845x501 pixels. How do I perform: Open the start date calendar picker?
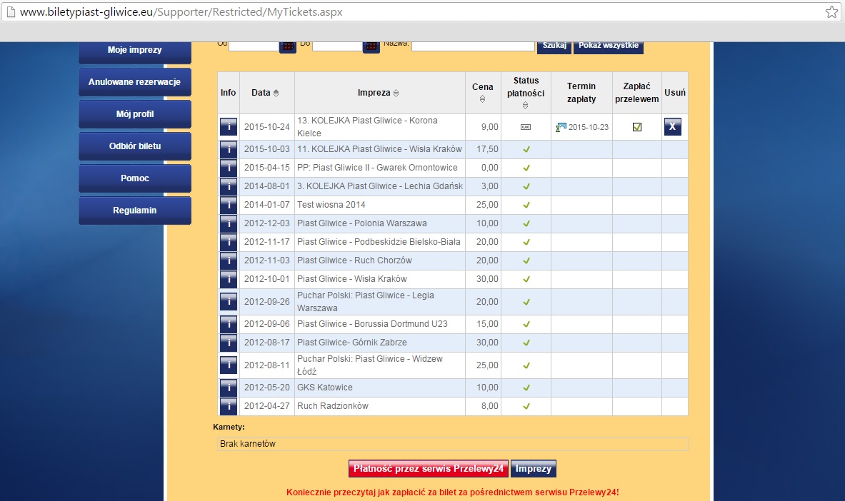(x=287, y=46)
